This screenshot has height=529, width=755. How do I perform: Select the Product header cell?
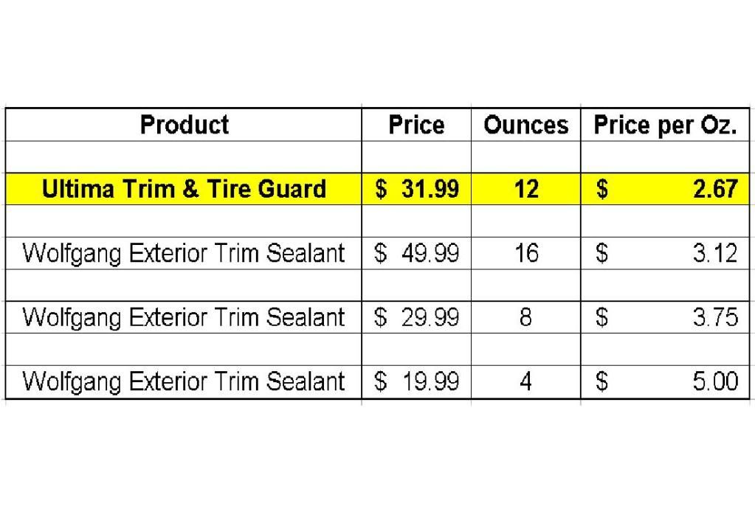(x=184, y=125)
